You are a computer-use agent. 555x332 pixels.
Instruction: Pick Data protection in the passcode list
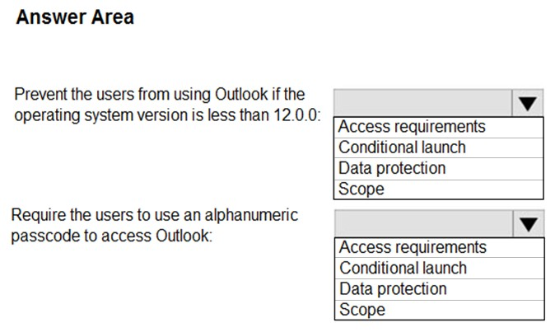click(439, 289)
